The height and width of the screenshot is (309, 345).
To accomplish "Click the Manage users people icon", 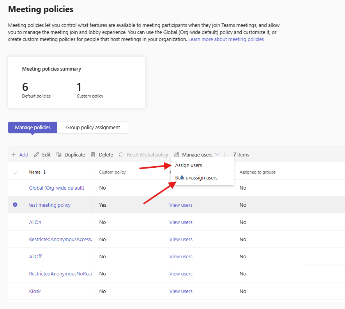I will click(x=177, y=154).
